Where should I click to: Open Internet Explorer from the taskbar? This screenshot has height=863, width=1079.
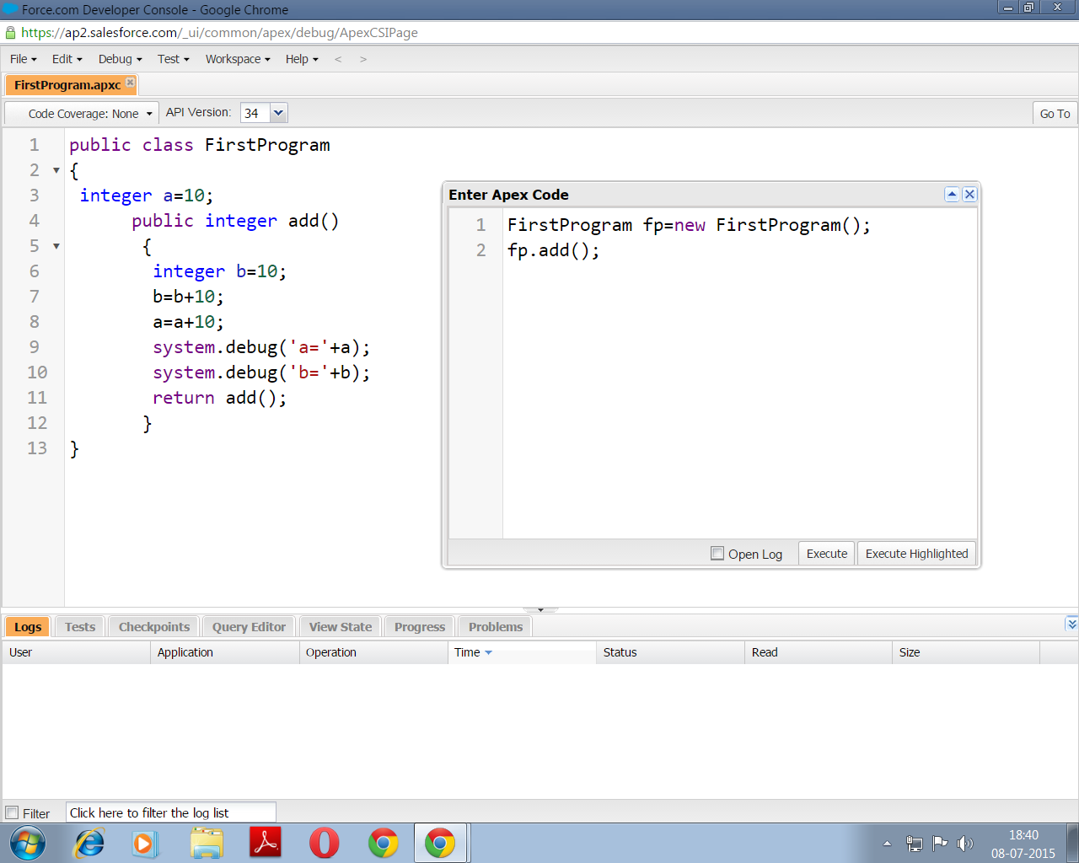pos(89,843)
